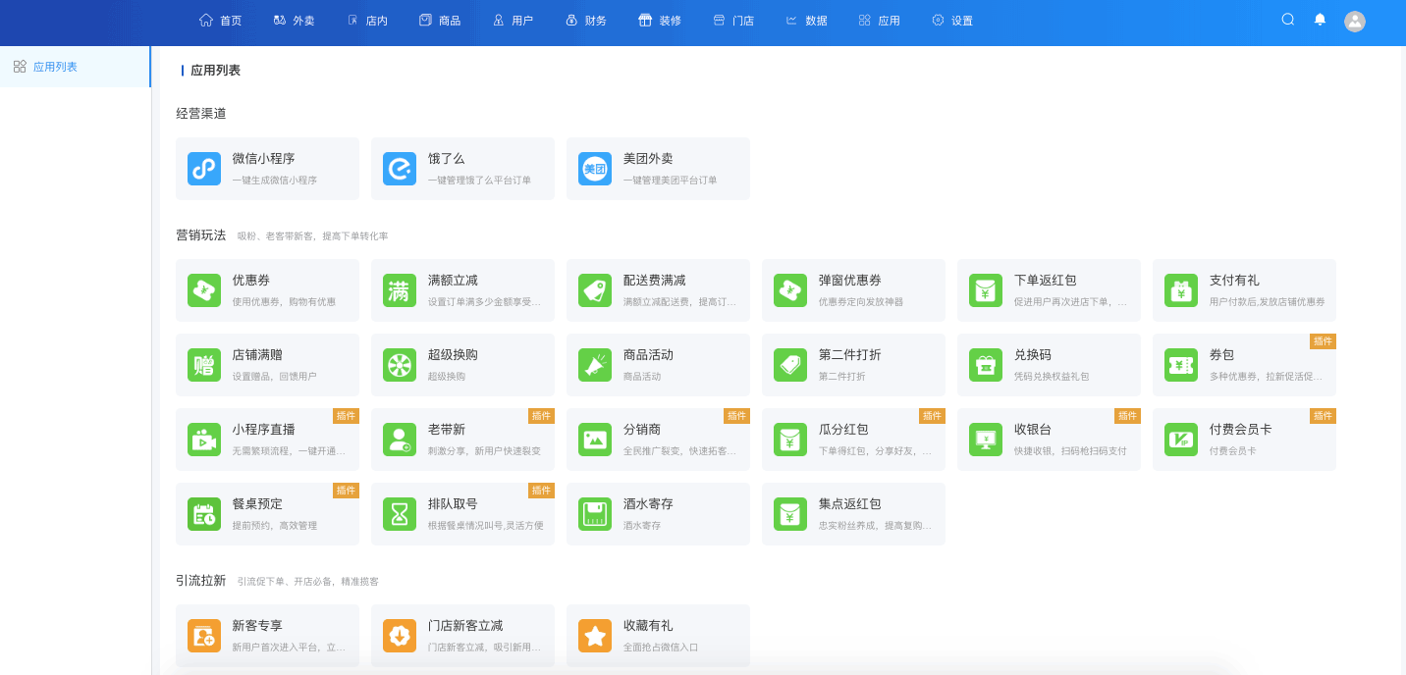Go to the 数据 navigation item
This screenshot has height=675, width=1406.
(806, 21)
